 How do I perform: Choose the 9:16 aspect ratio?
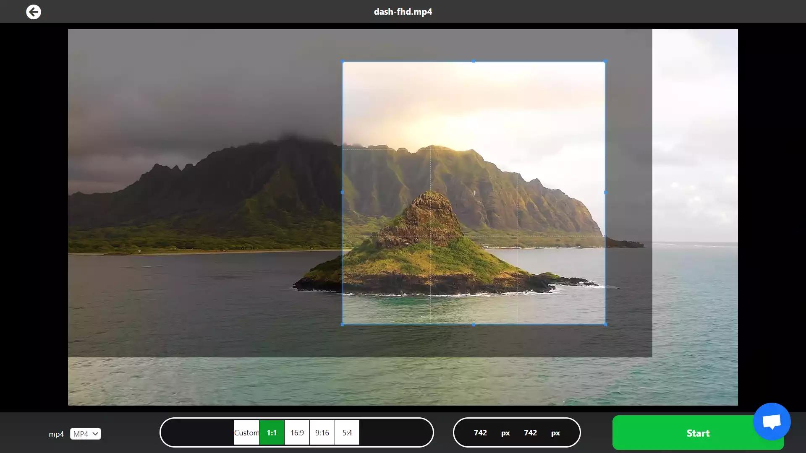point(322,432)
